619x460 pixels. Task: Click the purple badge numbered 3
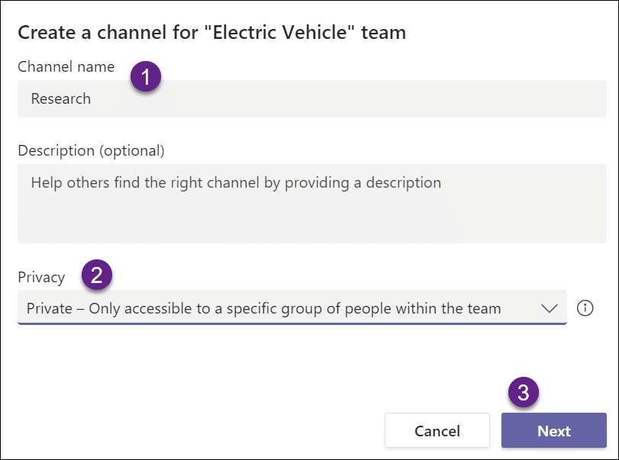coord(521,391)
